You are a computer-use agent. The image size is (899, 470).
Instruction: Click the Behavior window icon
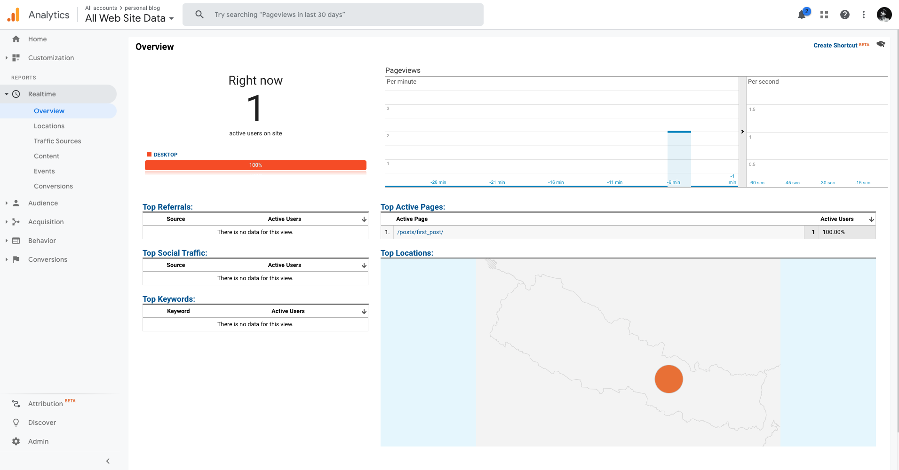(16, 241)
